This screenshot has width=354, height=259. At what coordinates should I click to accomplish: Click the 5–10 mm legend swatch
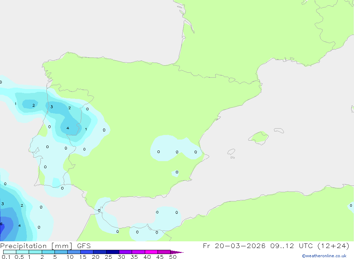click(61, 252)
